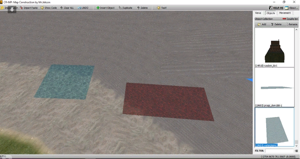Click the (19604) waterplane1 label
The height and width of the screenshot is (159, 300).
pos(266,145)
